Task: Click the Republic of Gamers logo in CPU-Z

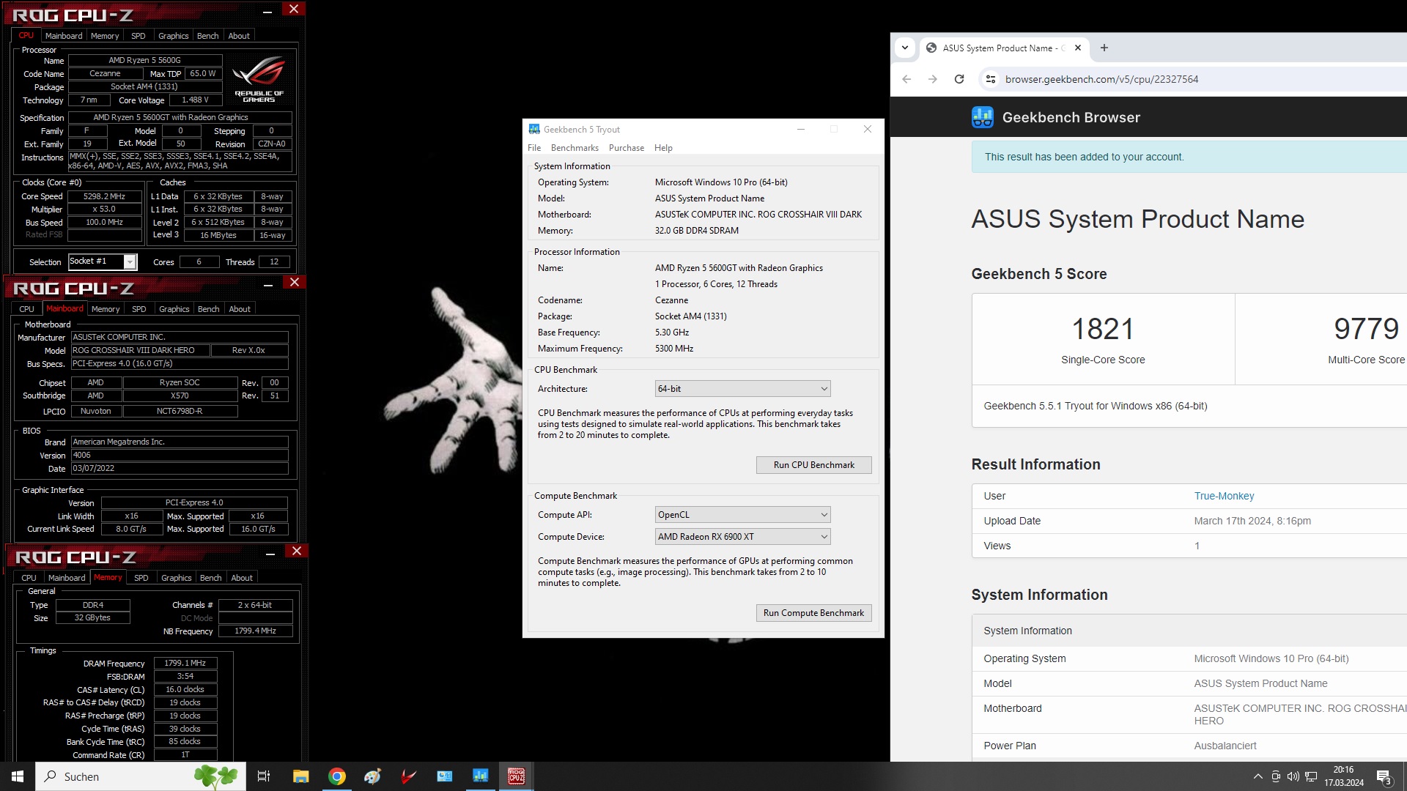Action: [259, 79]
